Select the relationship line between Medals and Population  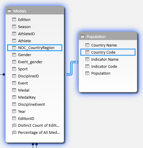pos(71,68)
